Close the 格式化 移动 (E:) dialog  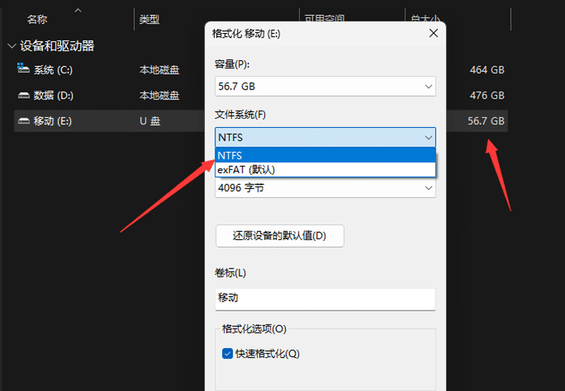point(433,33)
